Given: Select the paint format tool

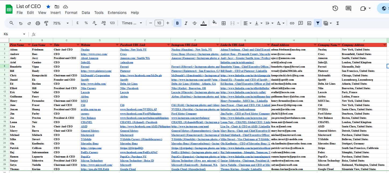Looking at the screenshot, I should (46, 23).
